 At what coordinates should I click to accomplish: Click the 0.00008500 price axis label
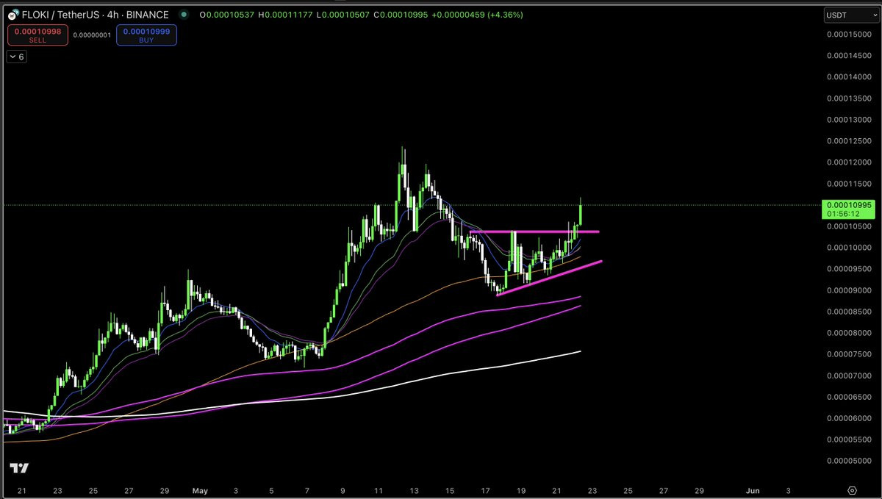(x=849, y=312)
